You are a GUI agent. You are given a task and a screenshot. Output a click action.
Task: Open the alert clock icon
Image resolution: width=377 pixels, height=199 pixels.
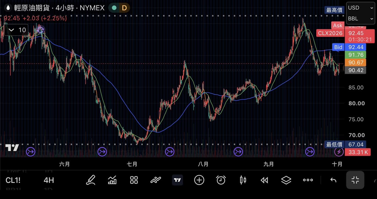tap(221, 180)
